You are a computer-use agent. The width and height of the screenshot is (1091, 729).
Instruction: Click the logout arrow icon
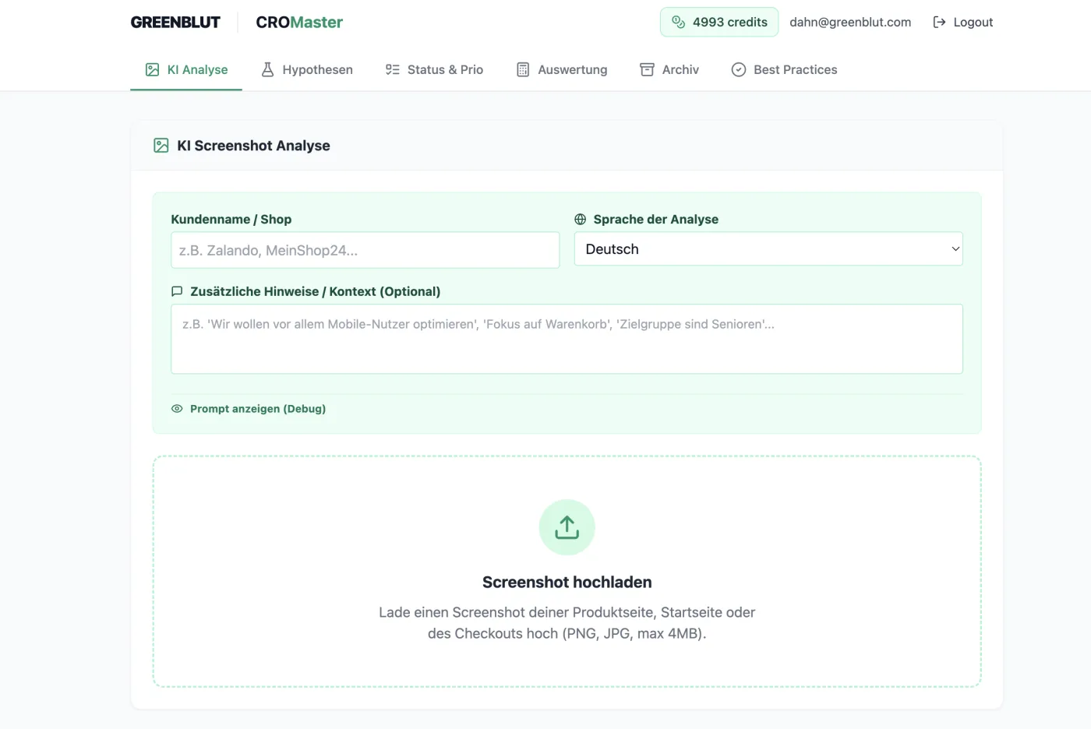point(939,22)
